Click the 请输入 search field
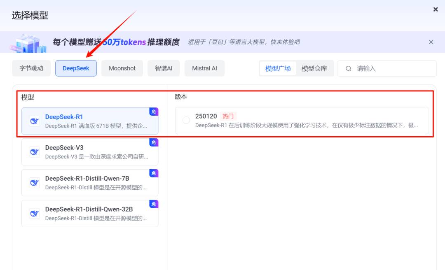 point(387,68)
